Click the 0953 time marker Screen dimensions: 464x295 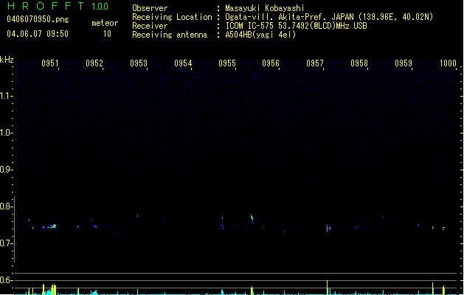click(x=139, y=63)
